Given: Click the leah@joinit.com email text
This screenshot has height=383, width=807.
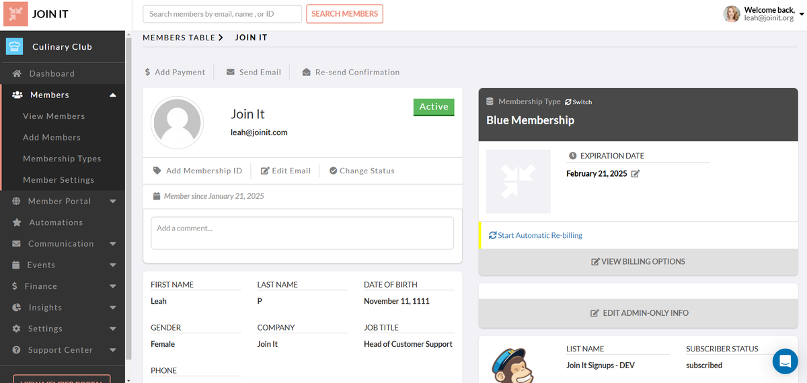Looking at the screenshot, I should tap(259, 132).
